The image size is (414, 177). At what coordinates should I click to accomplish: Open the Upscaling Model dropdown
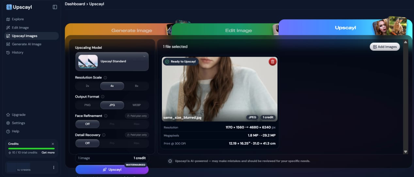112,61
